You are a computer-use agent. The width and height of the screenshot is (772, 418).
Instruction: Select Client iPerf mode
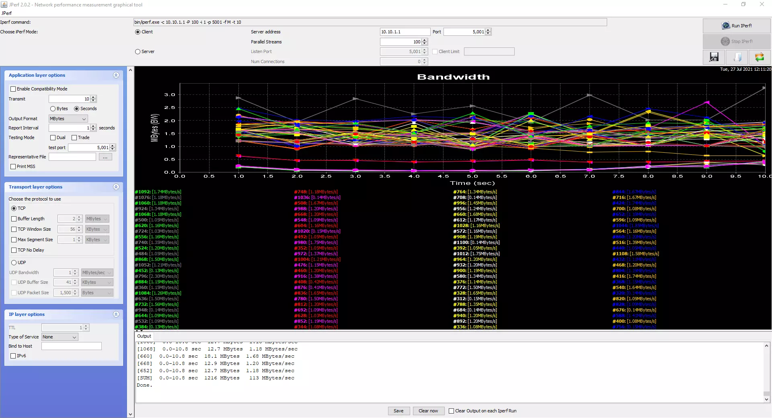(x=138, y=32)
